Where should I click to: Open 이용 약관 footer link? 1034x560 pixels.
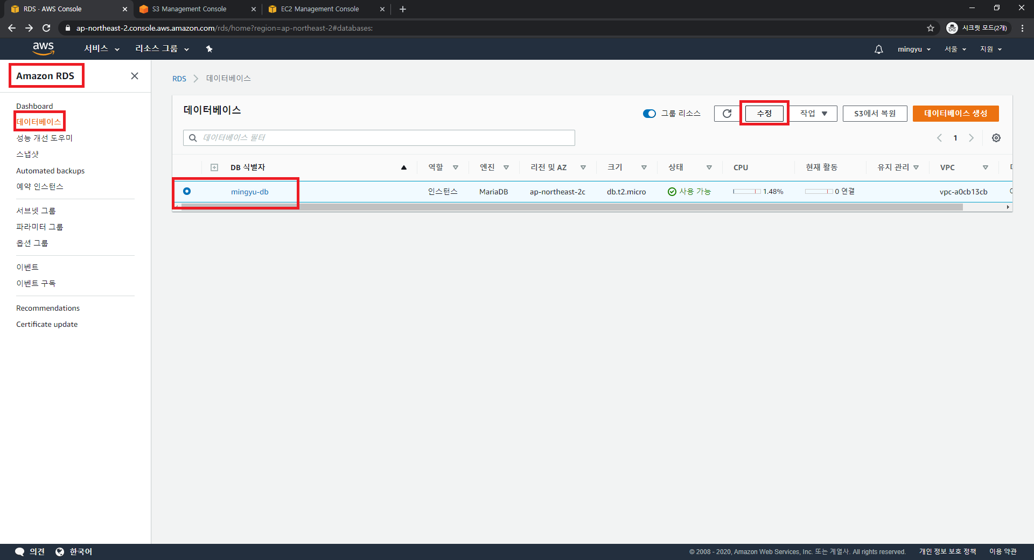coord(1003,551)
